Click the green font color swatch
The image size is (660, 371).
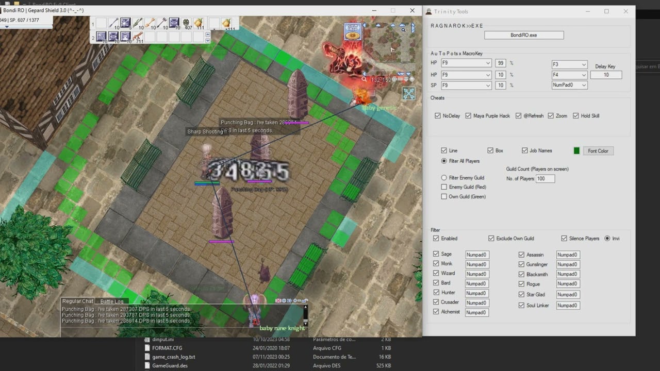tap(576, 150)
